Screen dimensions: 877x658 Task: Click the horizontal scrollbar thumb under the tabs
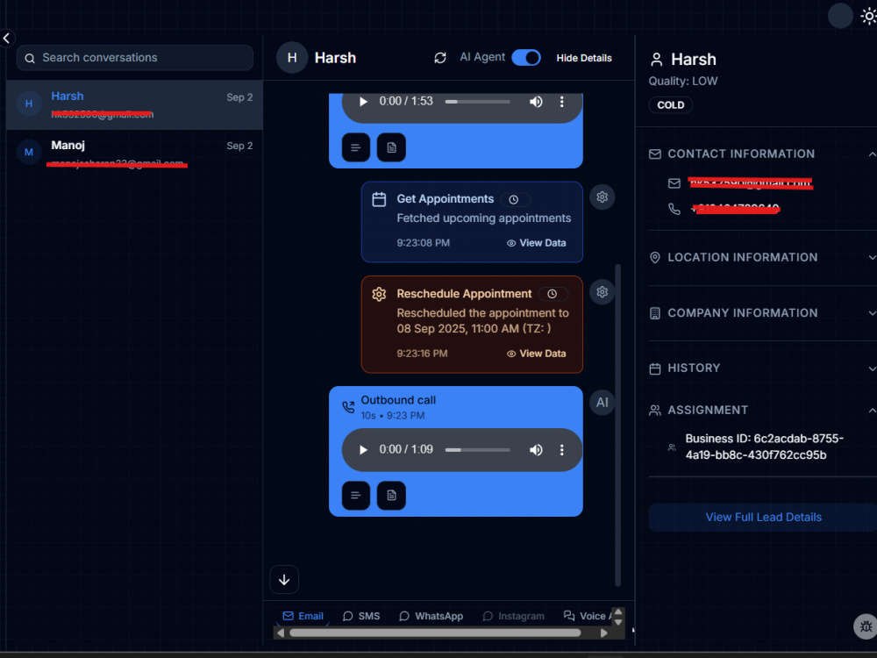pos(435,633)
